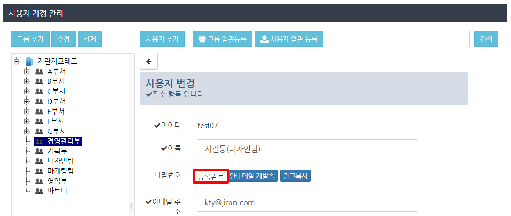The width and height of the screenshot is (511, 216).
Task: Expand the A부서 tree node
Action: (x=27, y=72)
